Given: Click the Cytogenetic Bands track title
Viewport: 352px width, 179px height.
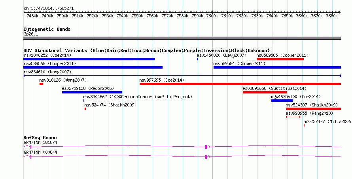Looking at the screenshot, I should click(47, 29).
